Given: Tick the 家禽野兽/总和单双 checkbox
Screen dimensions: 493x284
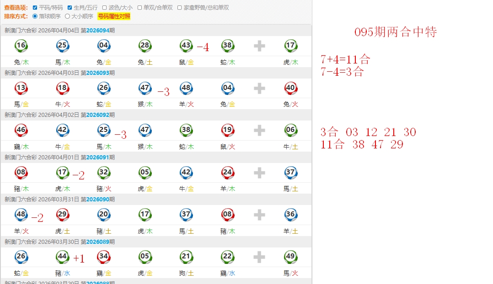Looking at the screenshot, I should 180,8.
